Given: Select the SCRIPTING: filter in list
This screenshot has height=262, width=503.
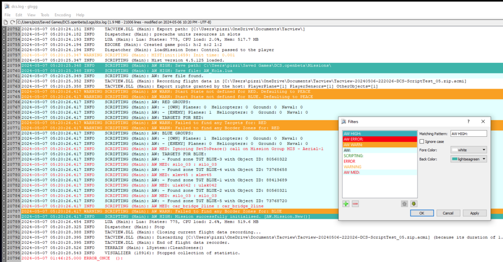Looking at the screenshot, I should coord(380,156).
